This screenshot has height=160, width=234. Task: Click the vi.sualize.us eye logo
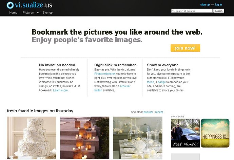click(10, 5)
